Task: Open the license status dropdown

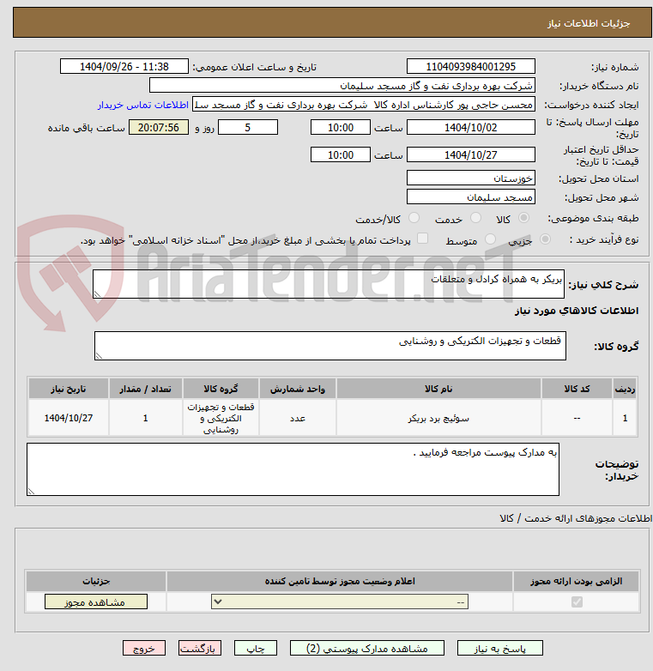Action: [340, 602]
